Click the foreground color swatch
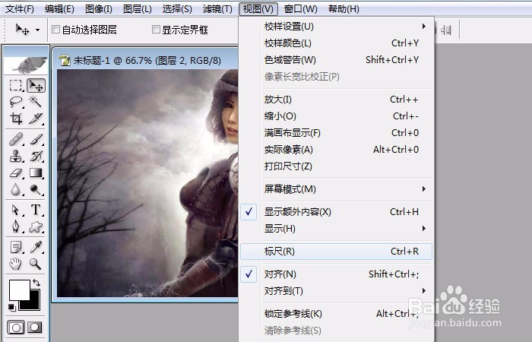The image size is (532, 342). [18, 290]
